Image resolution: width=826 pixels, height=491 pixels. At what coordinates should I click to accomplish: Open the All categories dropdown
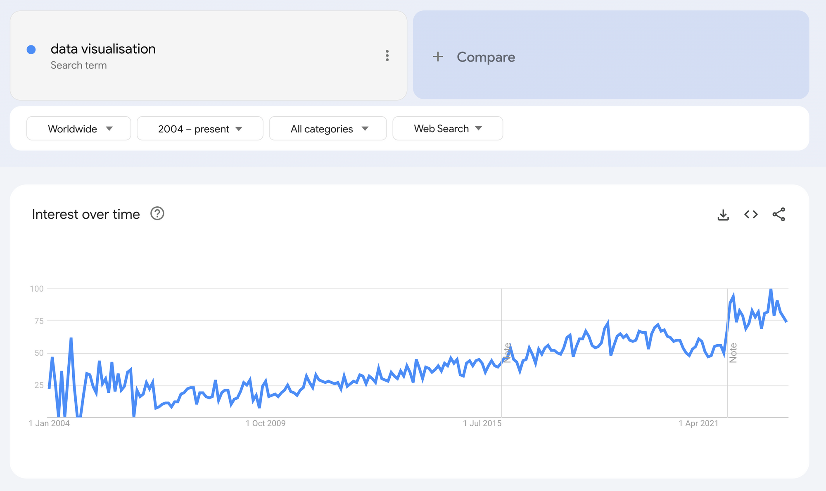point(328,129)
